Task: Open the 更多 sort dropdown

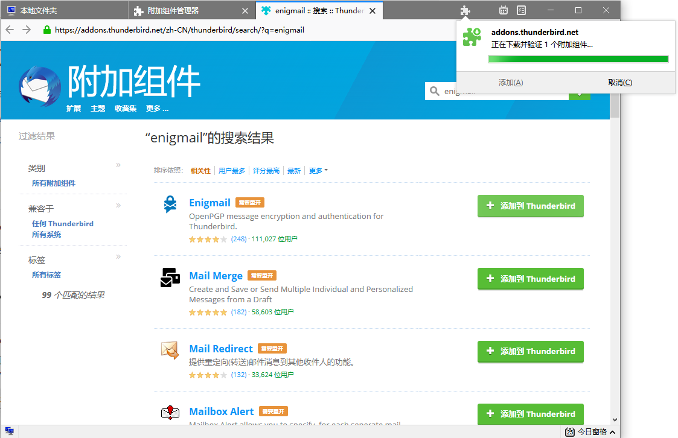Action: click(x=318, y=170)
